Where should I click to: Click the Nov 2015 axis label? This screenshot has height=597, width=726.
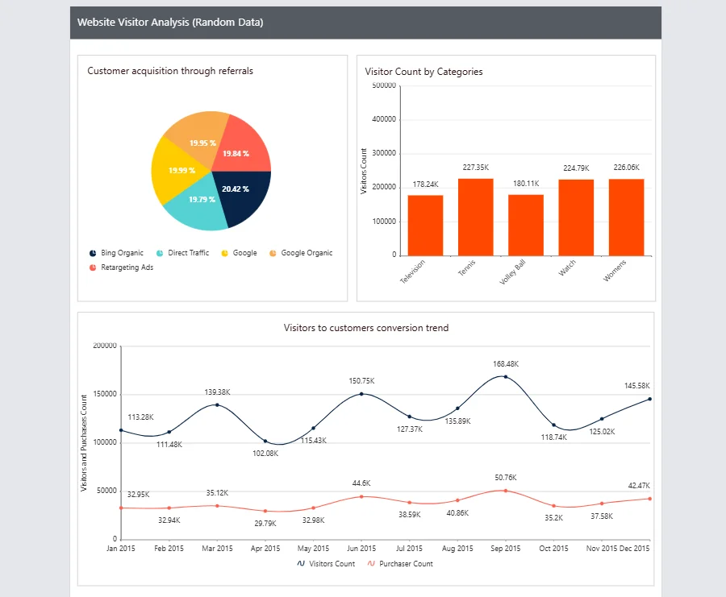coord(602,549)
